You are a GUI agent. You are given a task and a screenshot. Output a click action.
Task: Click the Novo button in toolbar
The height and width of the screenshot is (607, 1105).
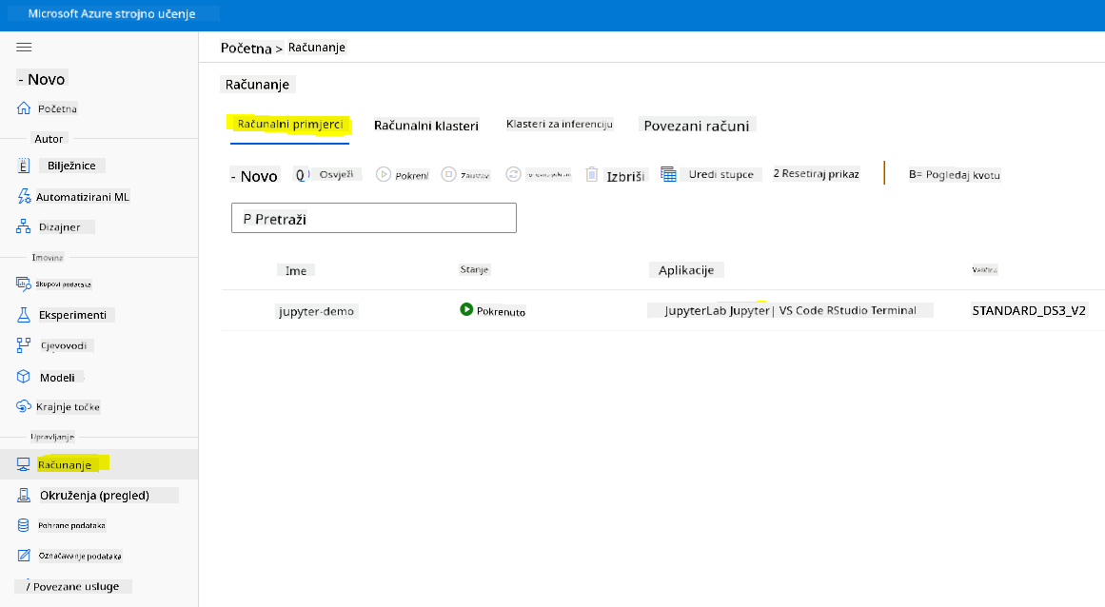[254, 176]
